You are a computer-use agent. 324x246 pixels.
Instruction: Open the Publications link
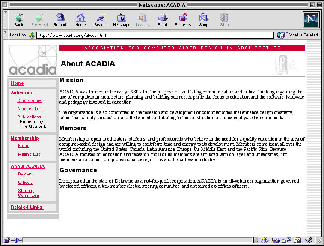[x=29, y=117]
